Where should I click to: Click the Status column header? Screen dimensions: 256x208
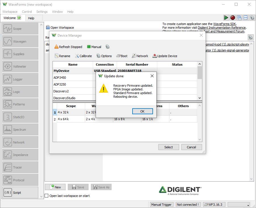click(x=177, y=65)
